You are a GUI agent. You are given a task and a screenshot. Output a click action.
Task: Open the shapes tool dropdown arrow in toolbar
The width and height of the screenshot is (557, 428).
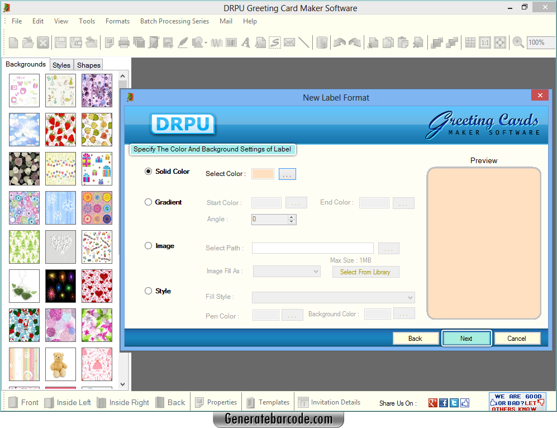(x=206, y=43)
